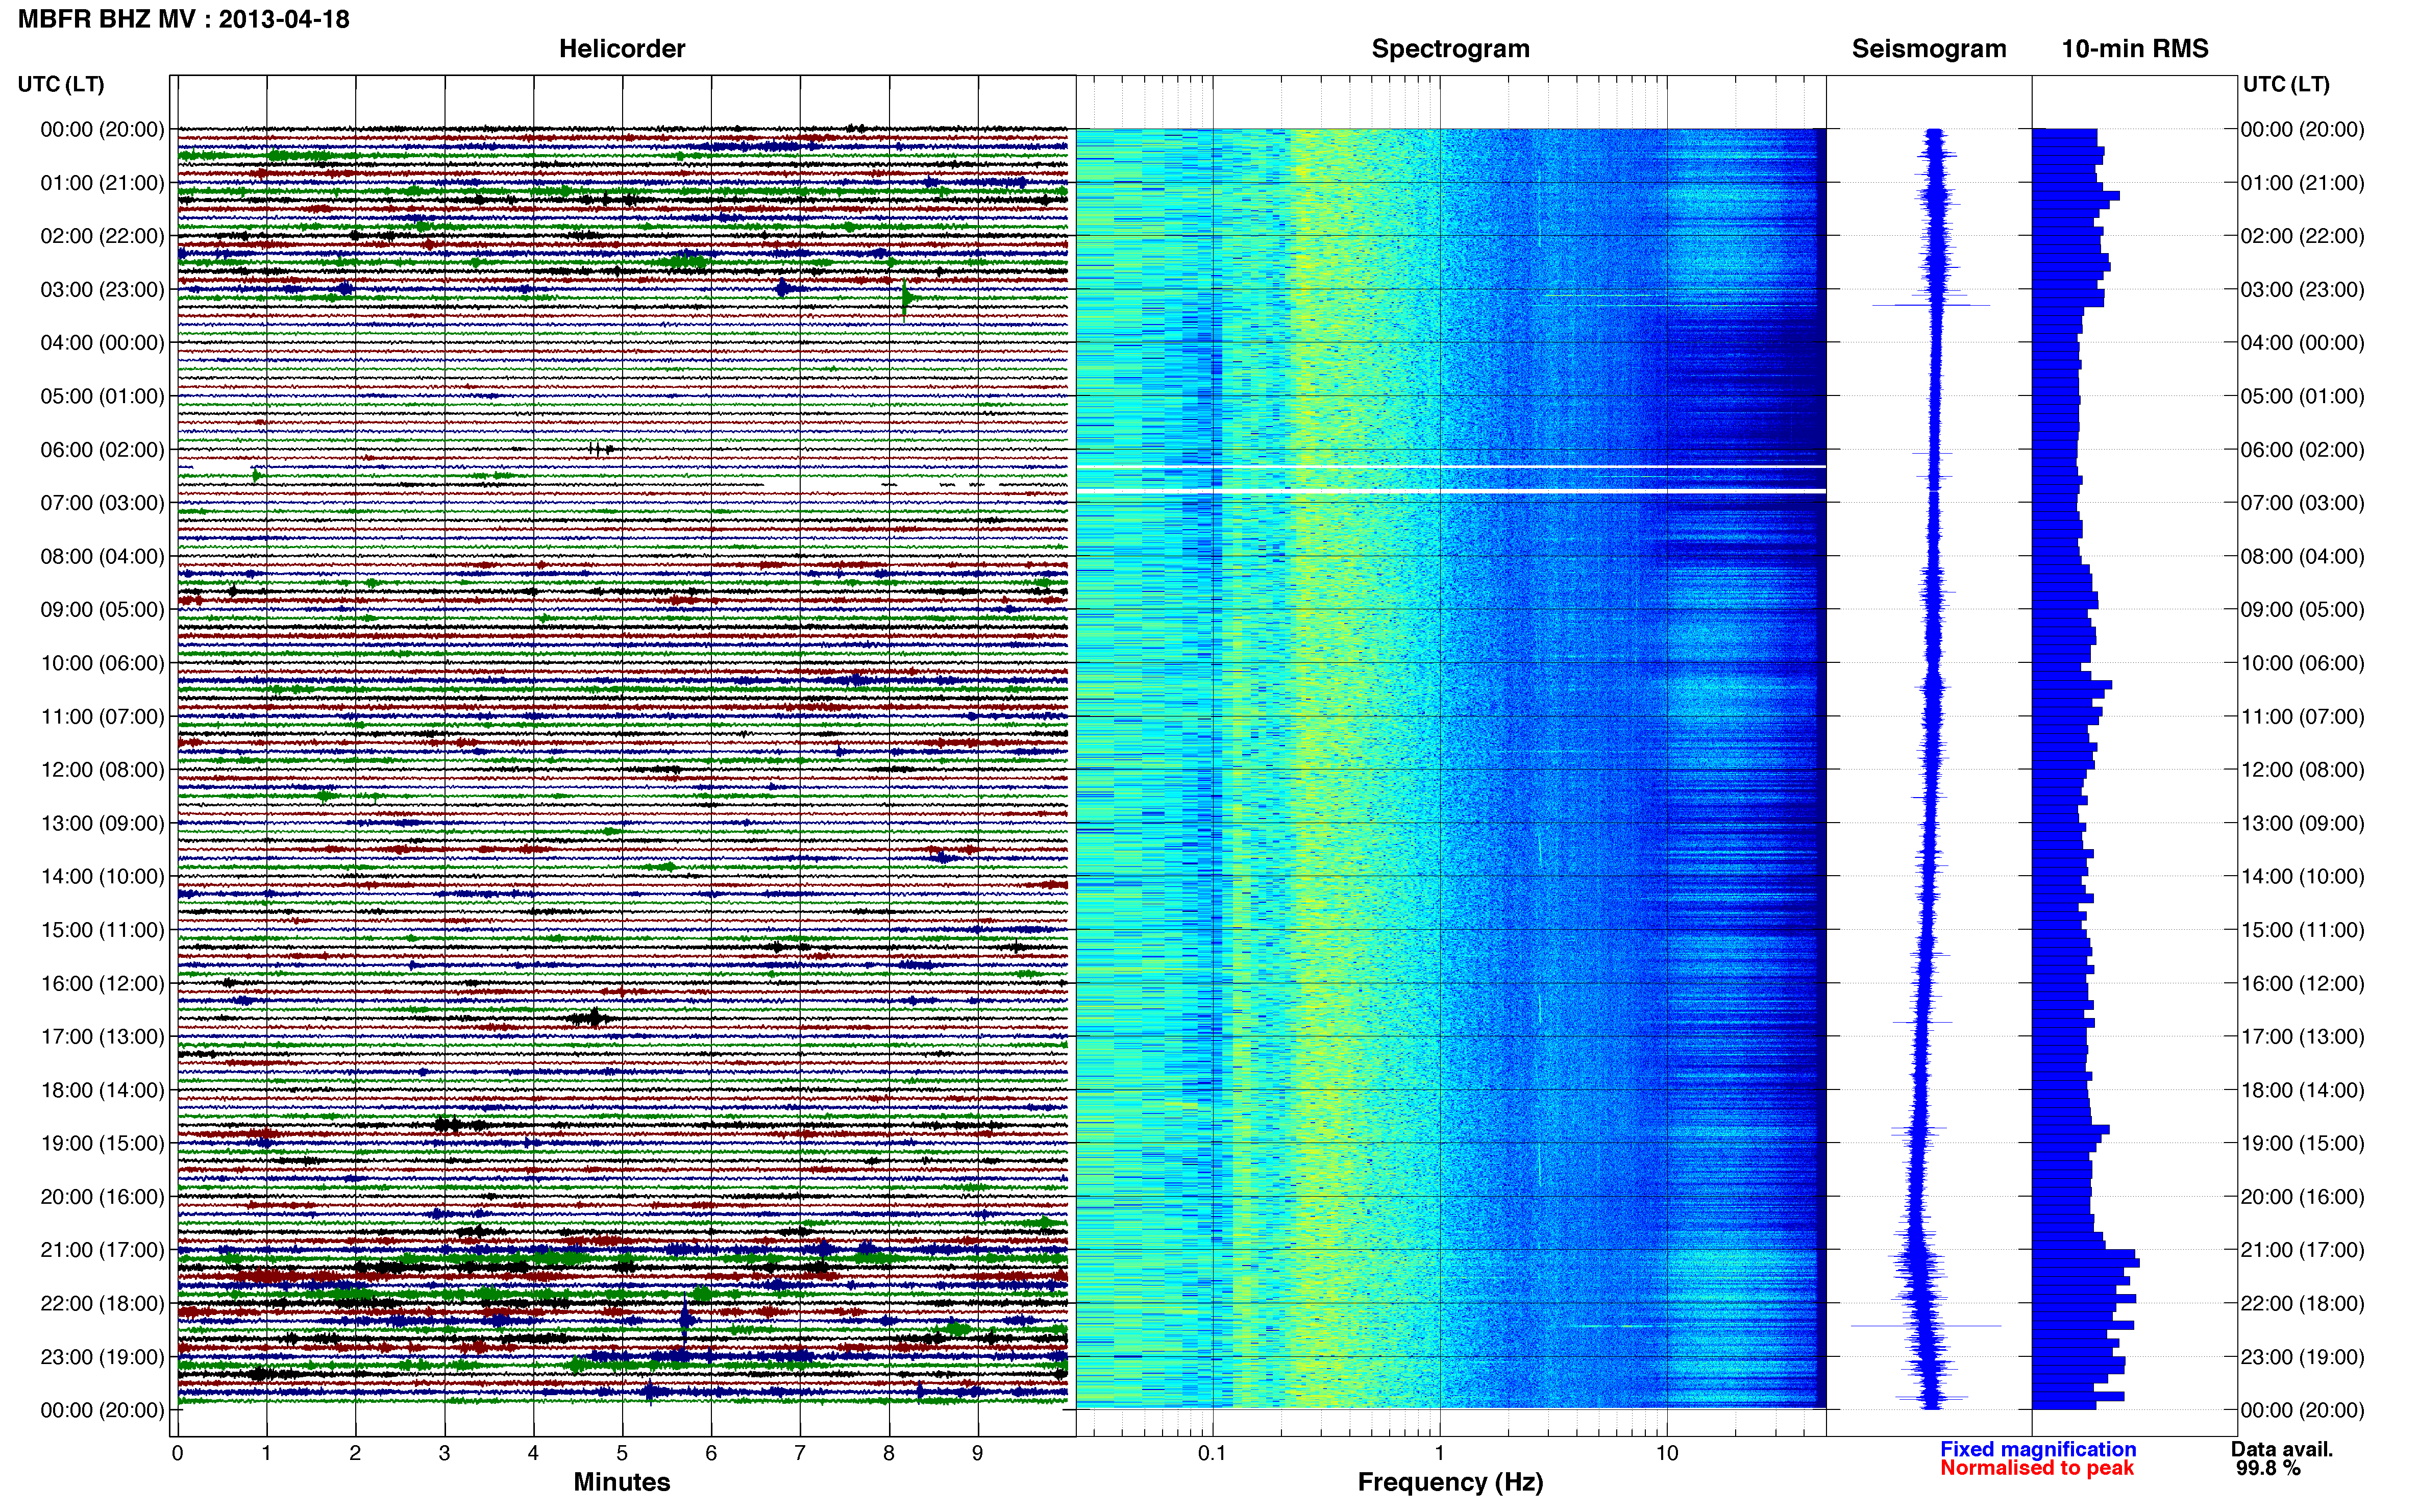Viewport: 2419px width, 1512px height.
Task: Click the 'Helicorder' panel heading
Action: 622,48
